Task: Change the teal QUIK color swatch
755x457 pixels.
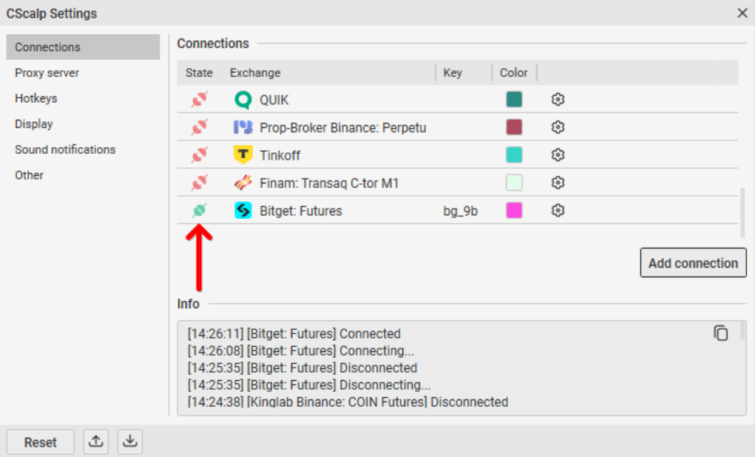Action: 514,100
